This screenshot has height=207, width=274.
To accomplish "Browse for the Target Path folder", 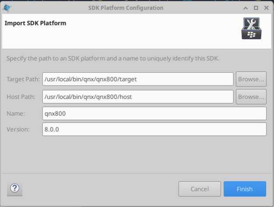I will pyautogui.click(x=251, y=79).
